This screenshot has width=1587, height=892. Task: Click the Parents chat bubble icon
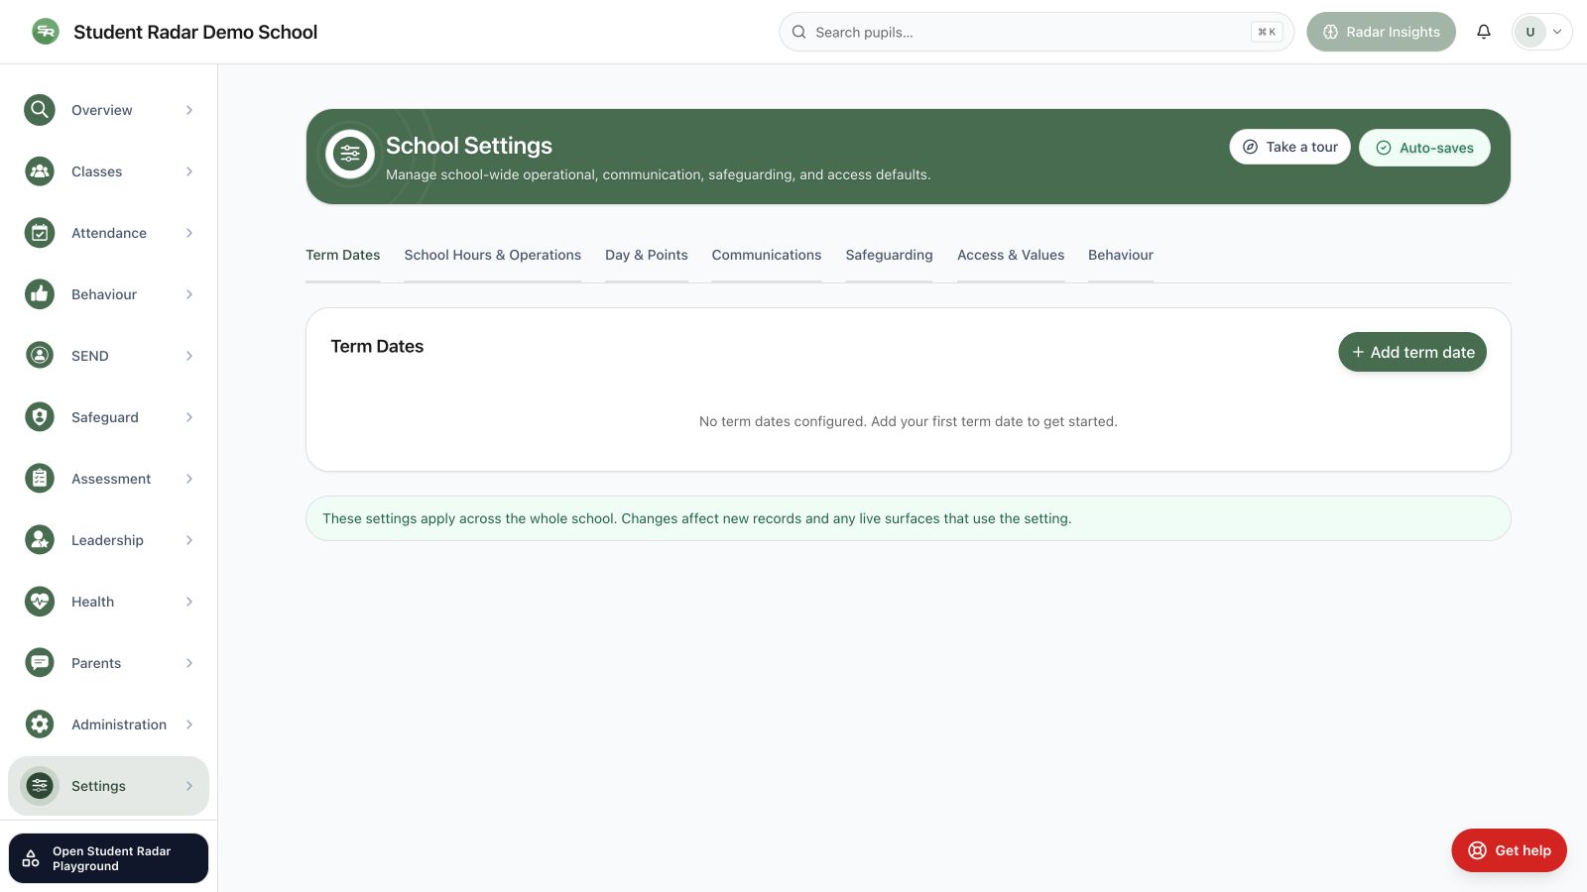click(40, 663)
